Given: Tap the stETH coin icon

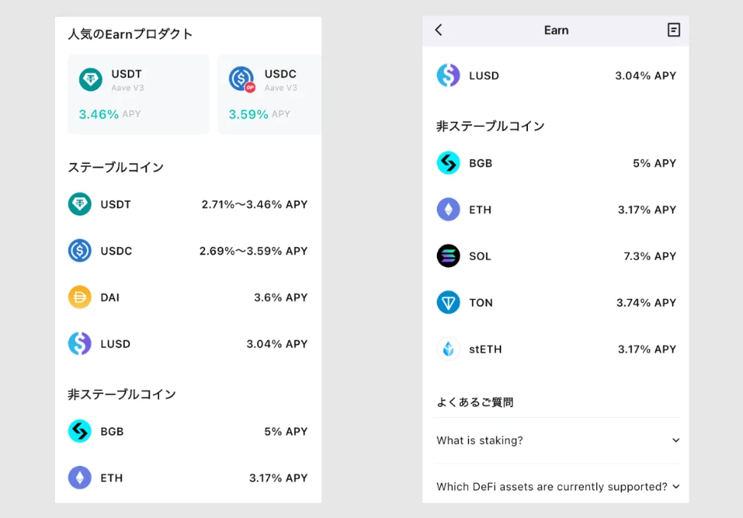Looking at the screenshot, I should click(448, 349).
